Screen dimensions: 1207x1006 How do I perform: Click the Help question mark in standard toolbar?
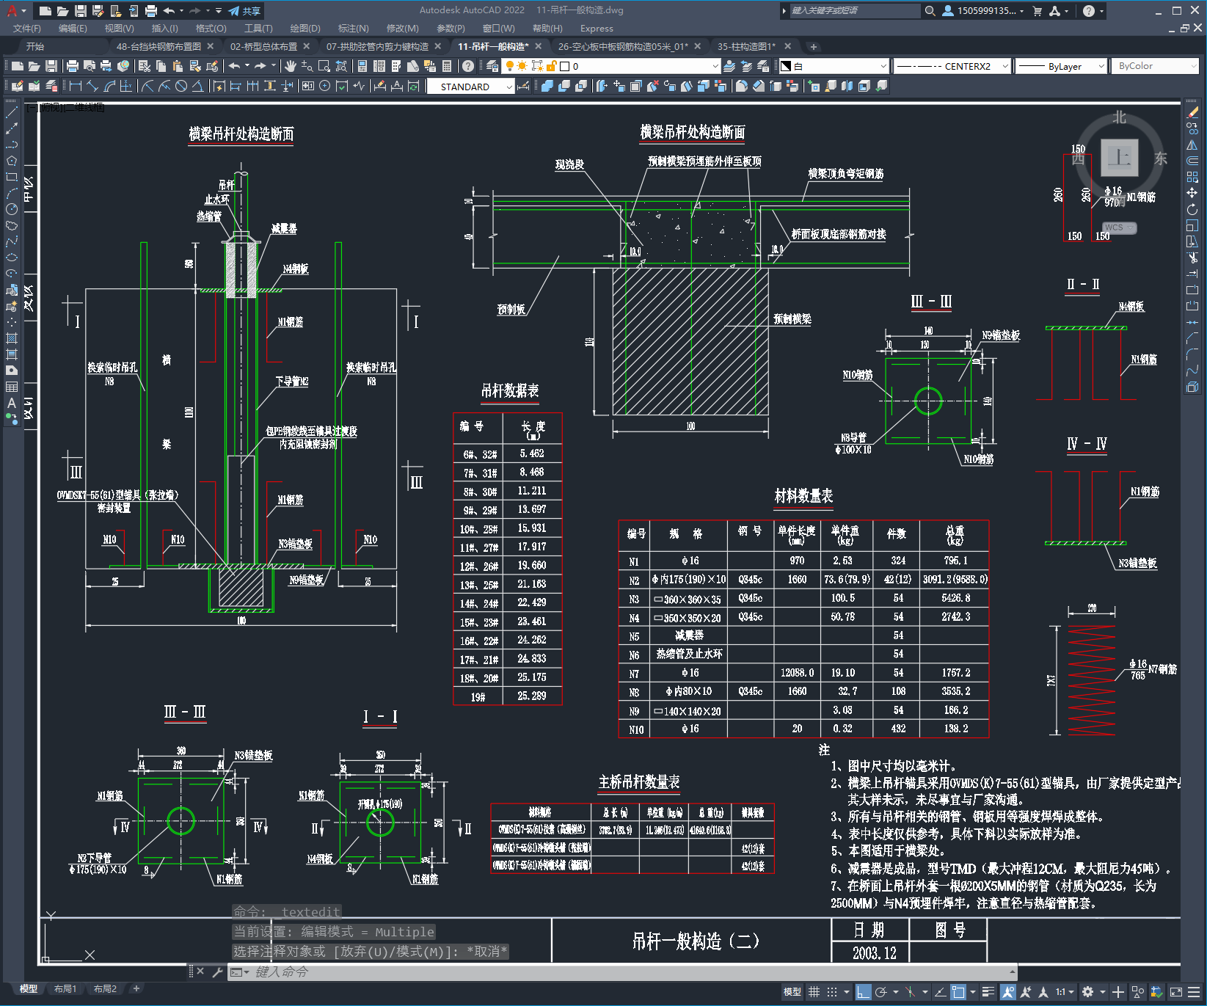pos(468,66)
